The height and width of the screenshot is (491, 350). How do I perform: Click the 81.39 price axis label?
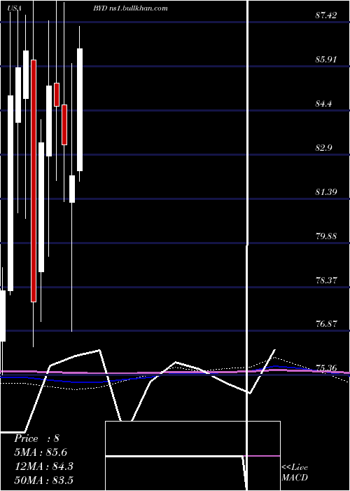(326, 192)
